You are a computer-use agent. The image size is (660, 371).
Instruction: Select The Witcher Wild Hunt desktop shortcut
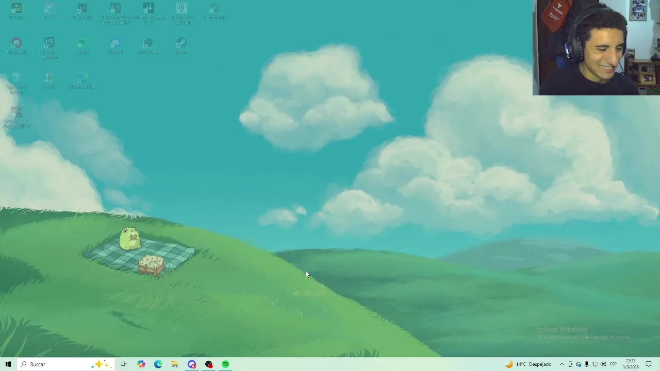click(181, 13)
